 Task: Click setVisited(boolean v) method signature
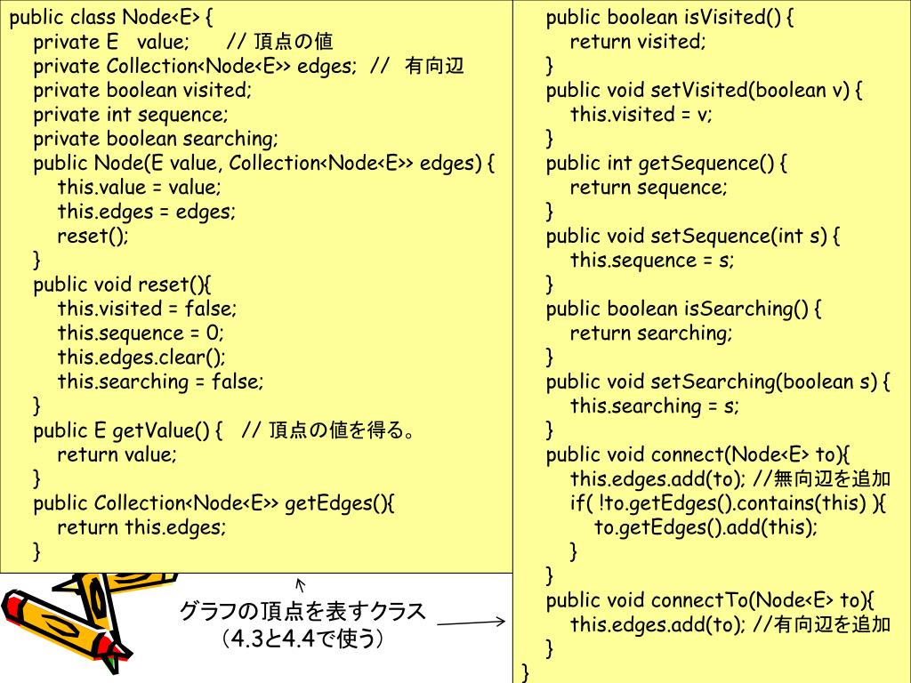(705, 91)
